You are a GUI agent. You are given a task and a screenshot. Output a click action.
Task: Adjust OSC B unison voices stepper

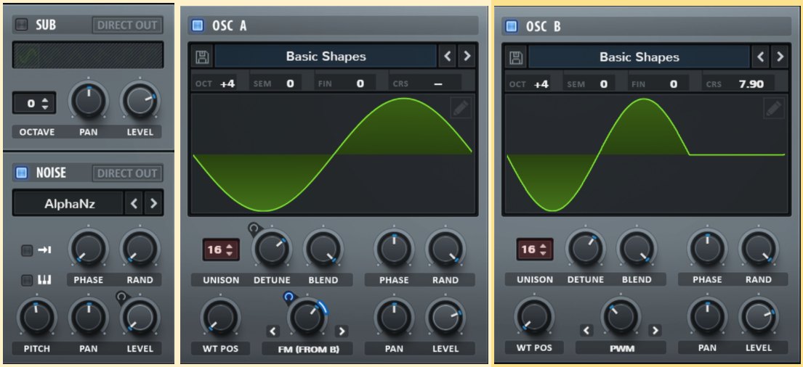tap(542, 250)
